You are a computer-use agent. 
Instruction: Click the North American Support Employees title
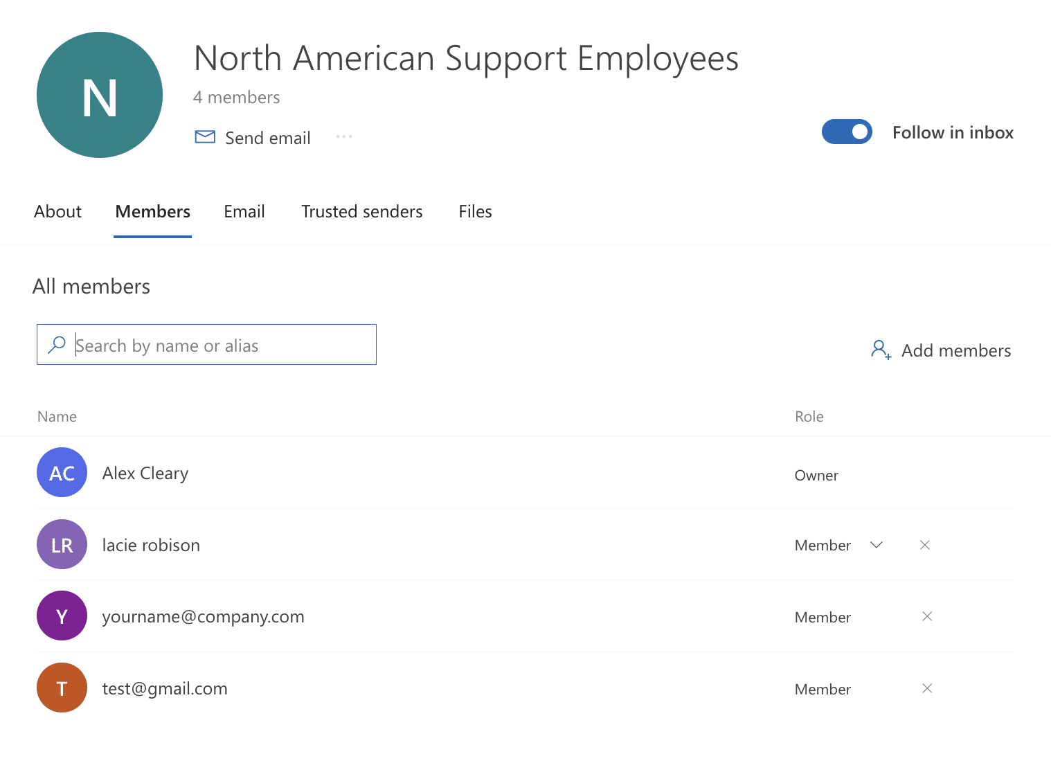(x=466, y=59)
